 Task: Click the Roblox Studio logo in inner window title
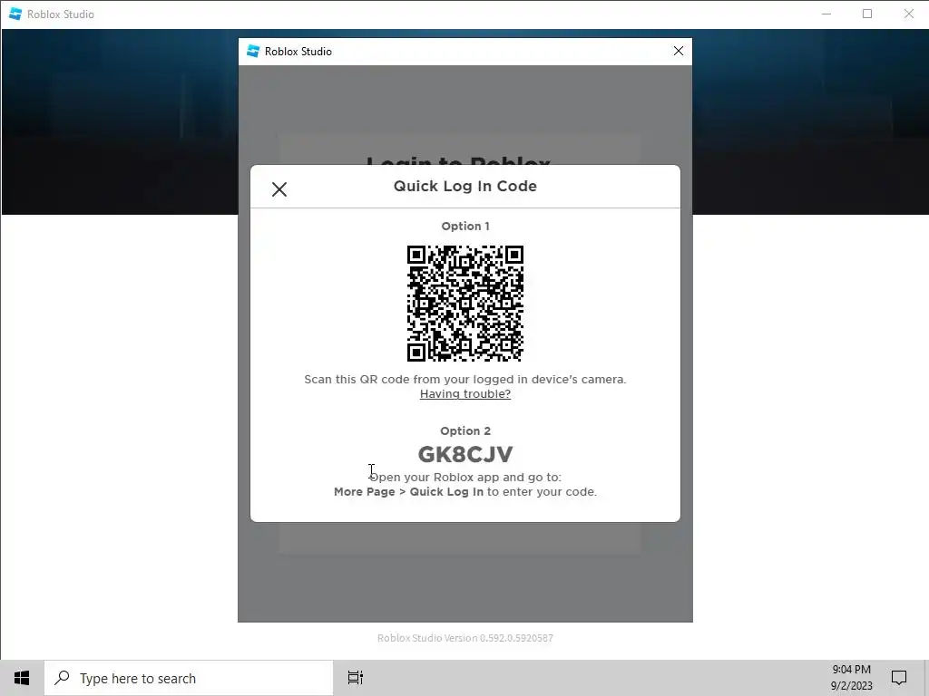pos(253,52)
